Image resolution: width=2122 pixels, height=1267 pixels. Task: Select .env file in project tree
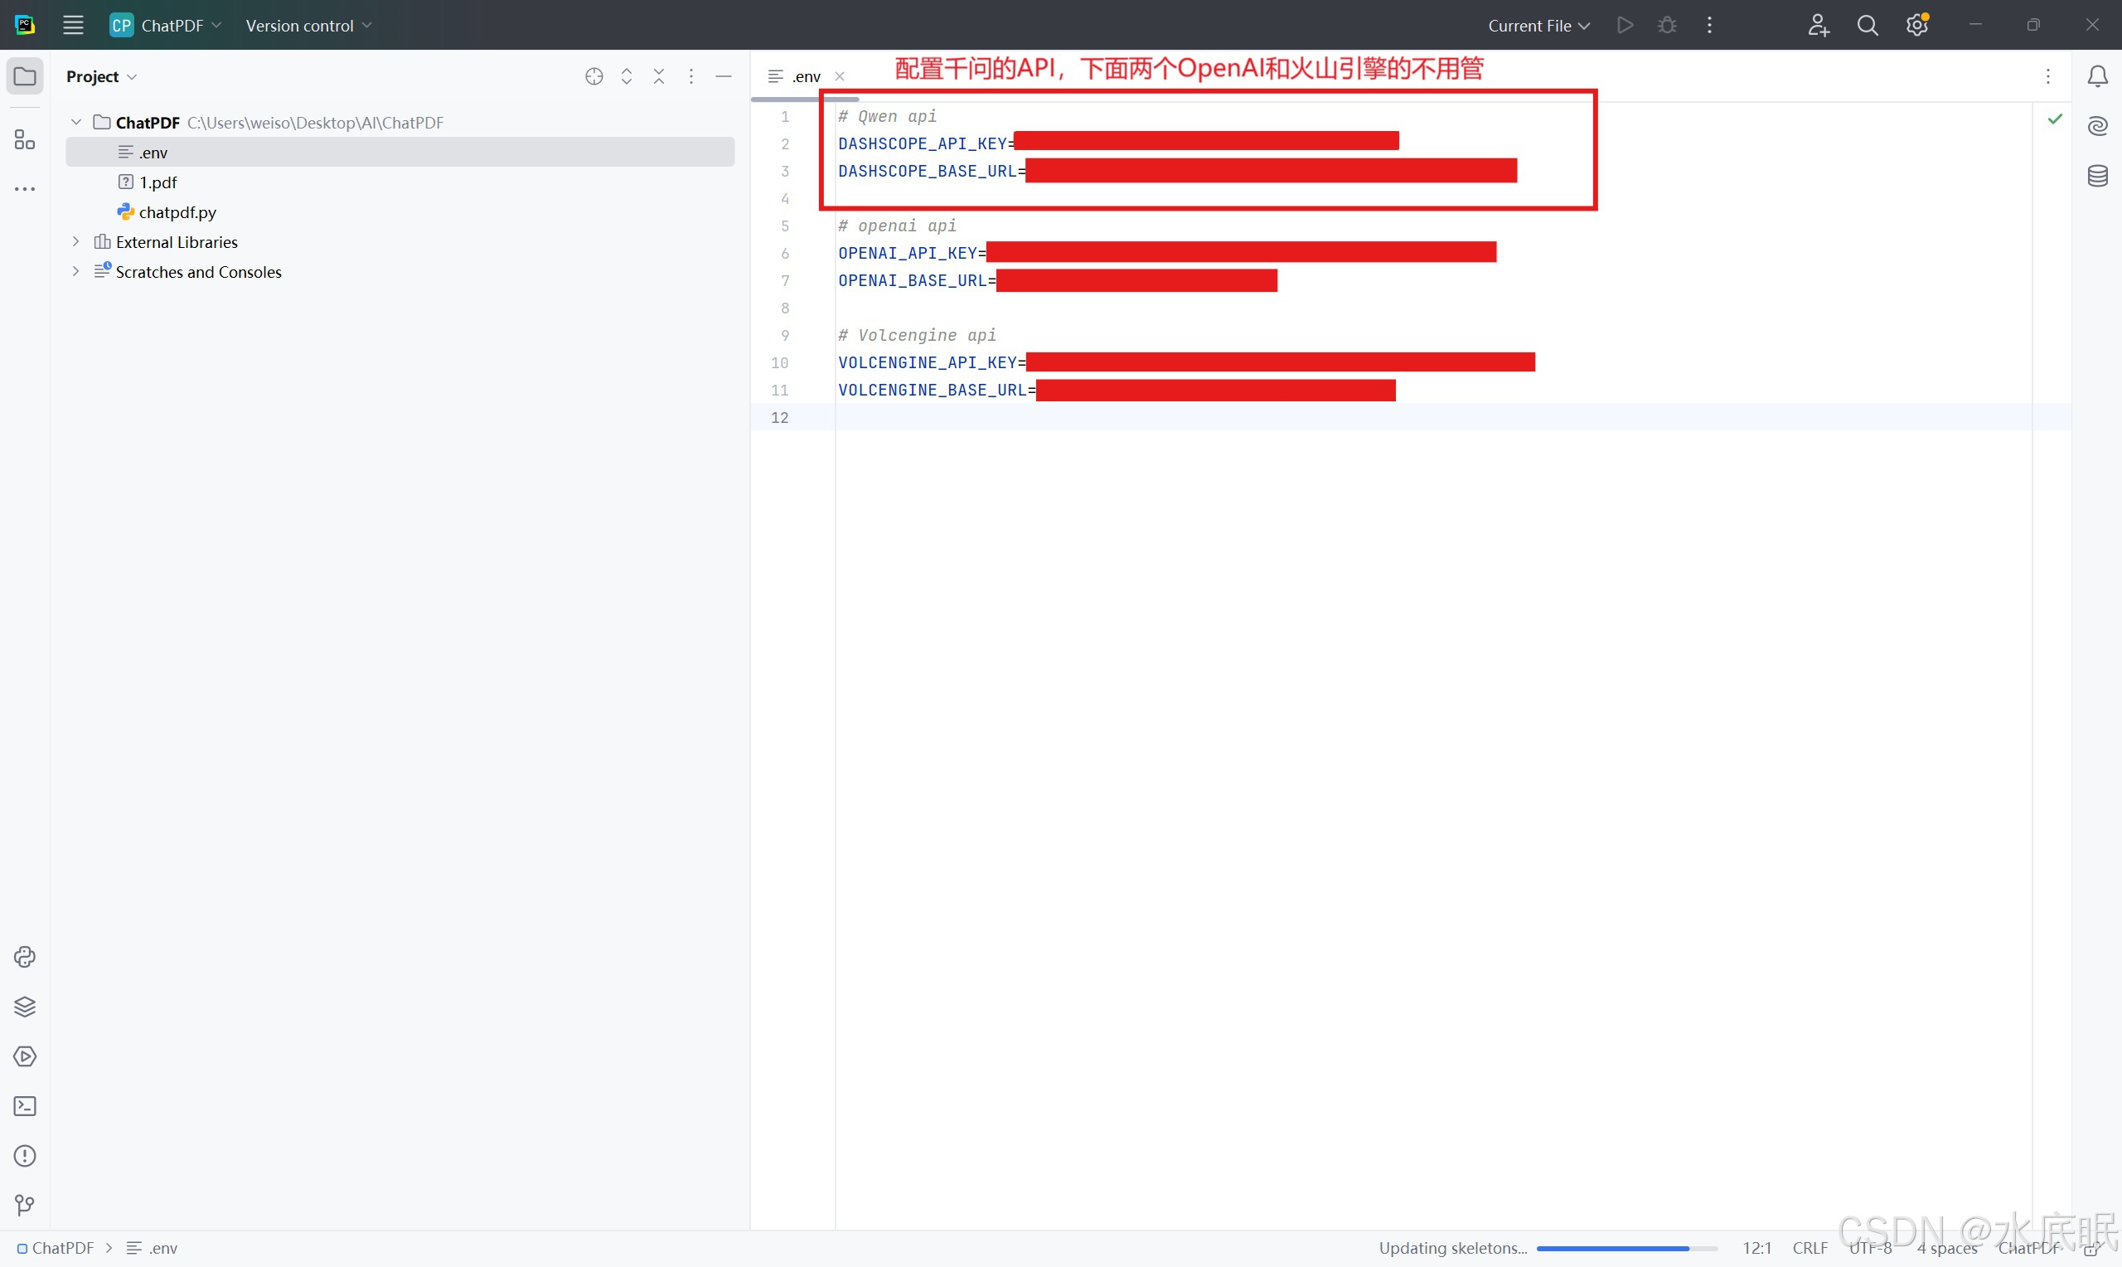coord(400,152)
